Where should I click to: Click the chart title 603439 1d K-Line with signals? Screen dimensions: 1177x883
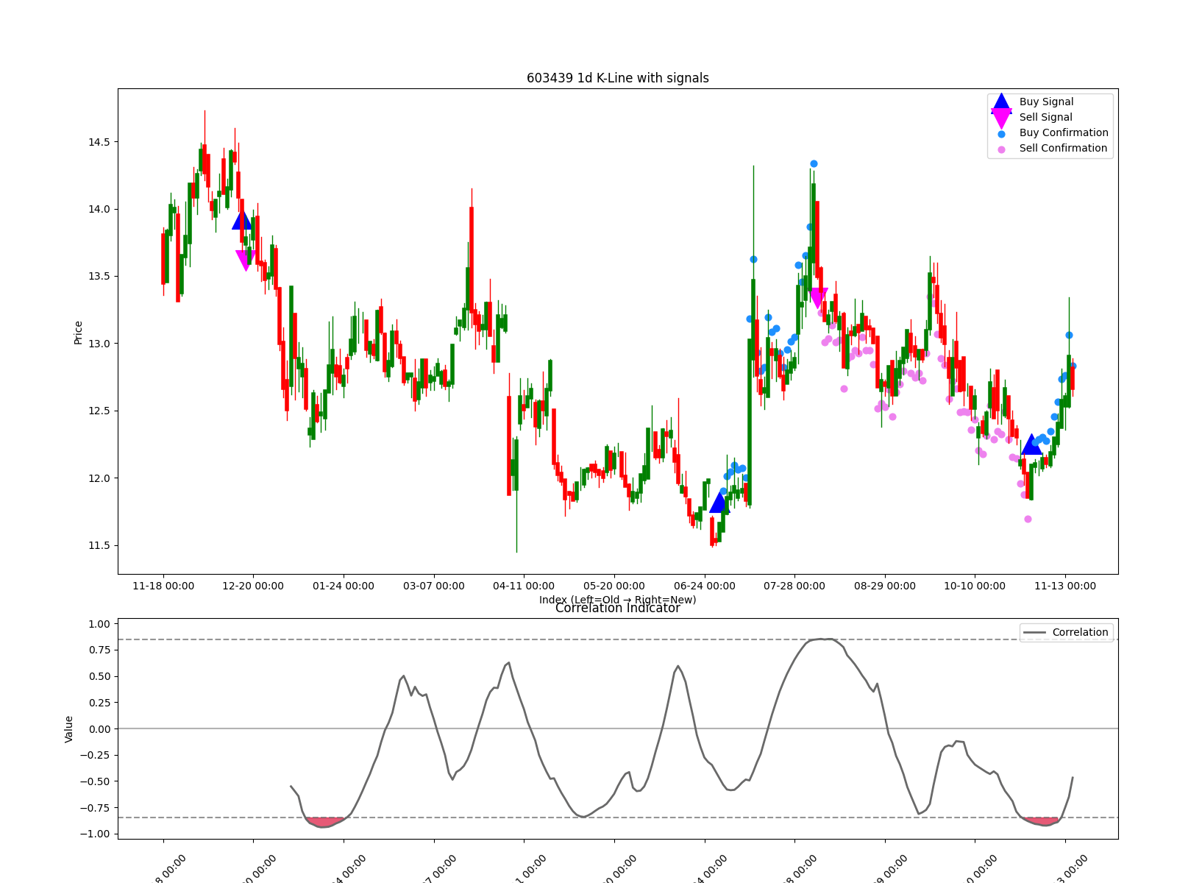coord(618,77)
